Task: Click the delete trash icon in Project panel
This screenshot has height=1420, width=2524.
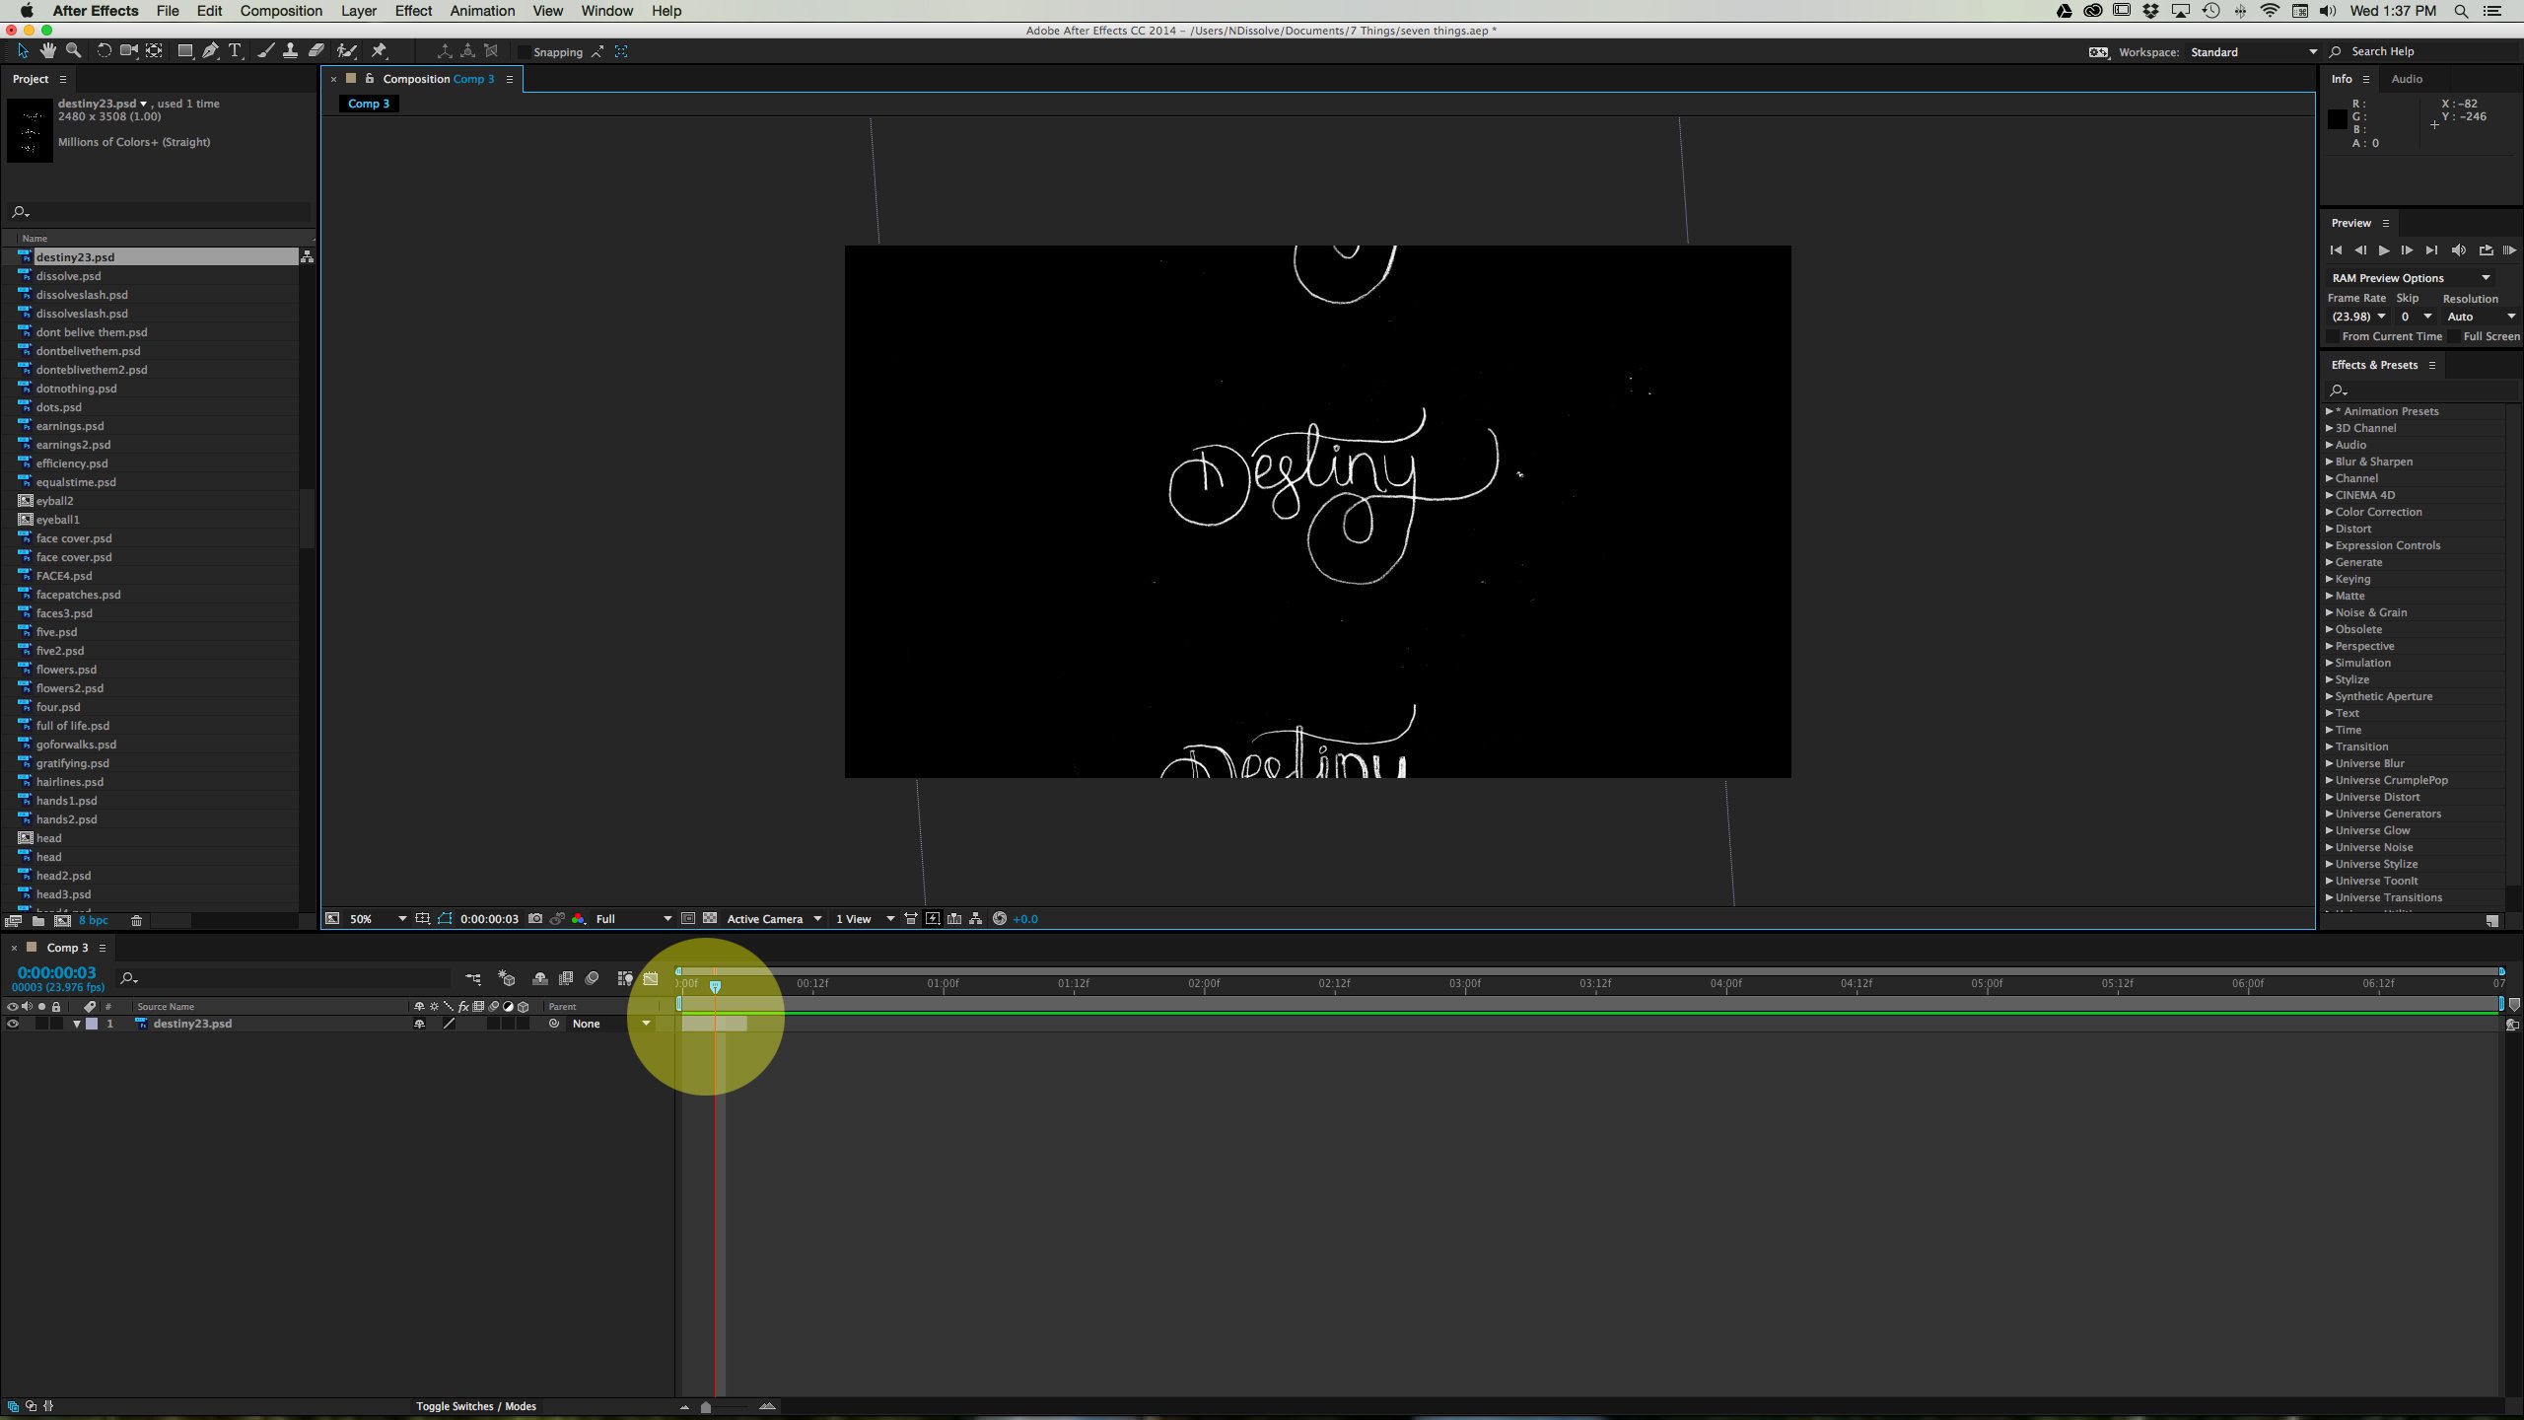Action: [136, 920]
